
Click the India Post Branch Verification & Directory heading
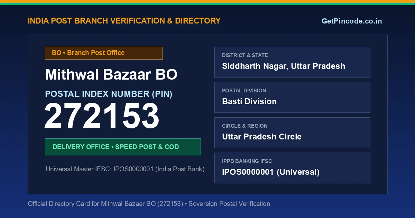point(124,21)
